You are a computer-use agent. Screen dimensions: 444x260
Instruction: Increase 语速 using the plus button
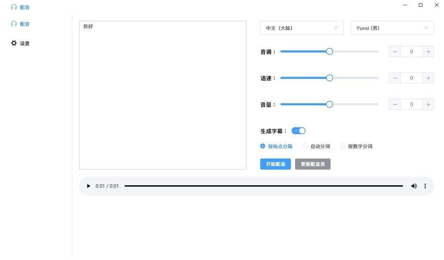click(428, 78)
